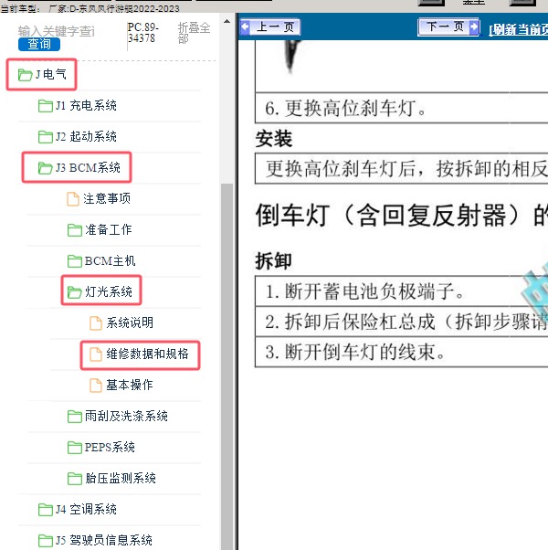Select 维修数据和规格 page in tree
The height and width of the screenshot is (550, 548).
[x=147, y=354]
